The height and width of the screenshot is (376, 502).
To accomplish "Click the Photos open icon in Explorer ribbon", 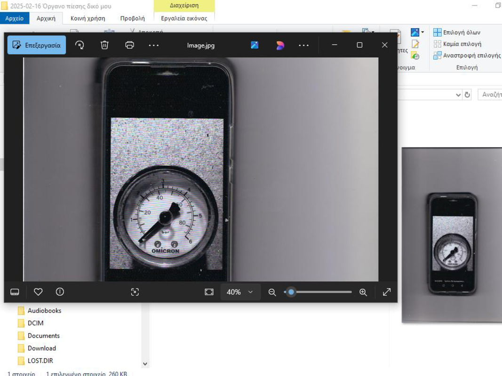I will (x=415, y=32).
